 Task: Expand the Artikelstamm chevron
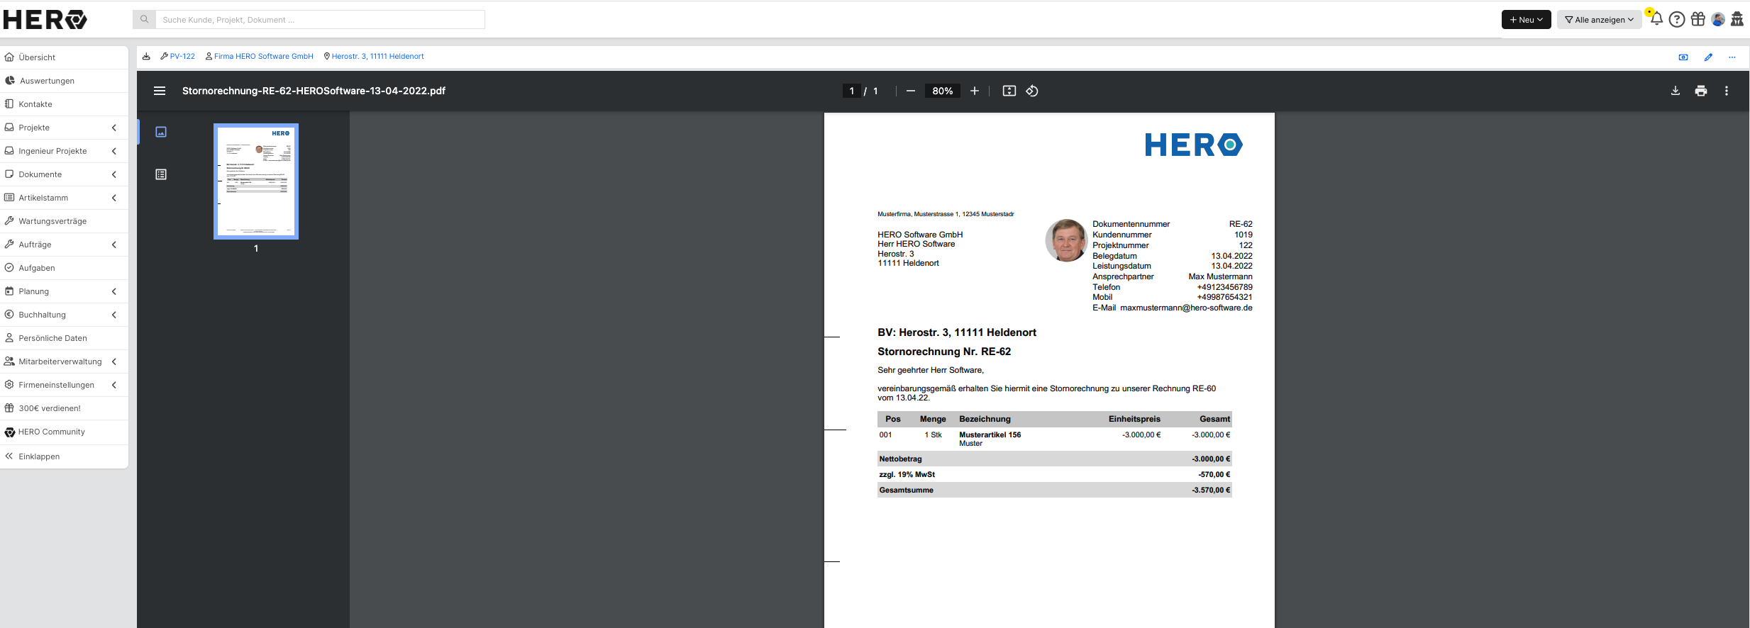pos(114,198)
